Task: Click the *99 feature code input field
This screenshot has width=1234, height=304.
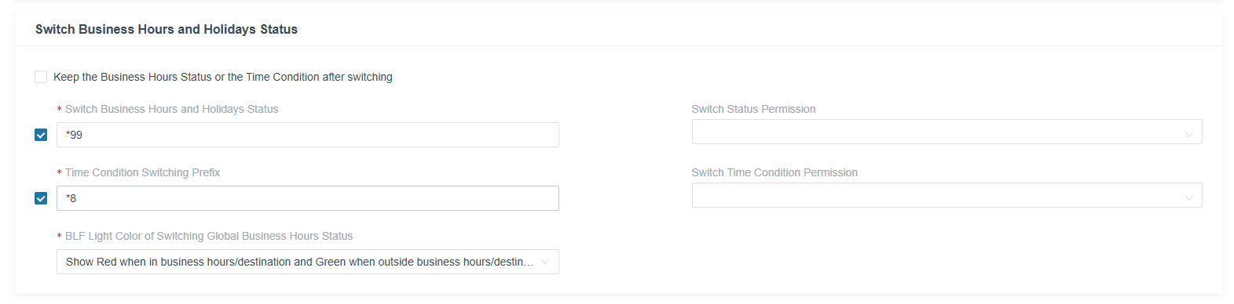Action: (308, 135)
